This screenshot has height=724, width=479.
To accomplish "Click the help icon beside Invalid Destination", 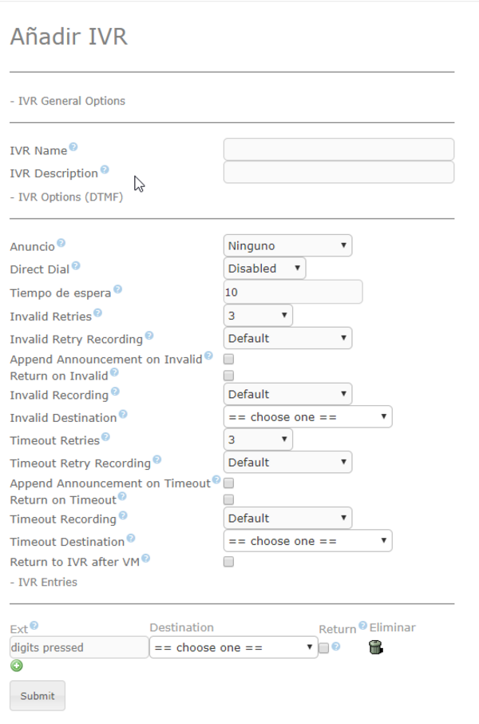I will tap(123, 415).
